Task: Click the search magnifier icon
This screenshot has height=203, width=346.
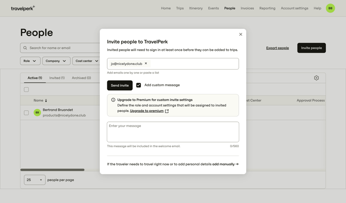Action: (x=25, y=48)
